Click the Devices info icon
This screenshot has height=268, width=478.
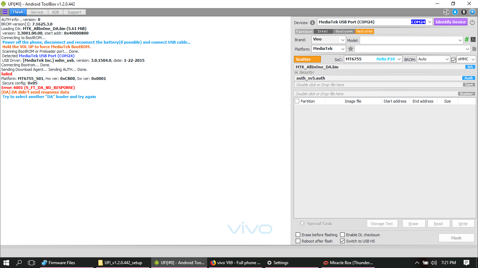point(312,23)
